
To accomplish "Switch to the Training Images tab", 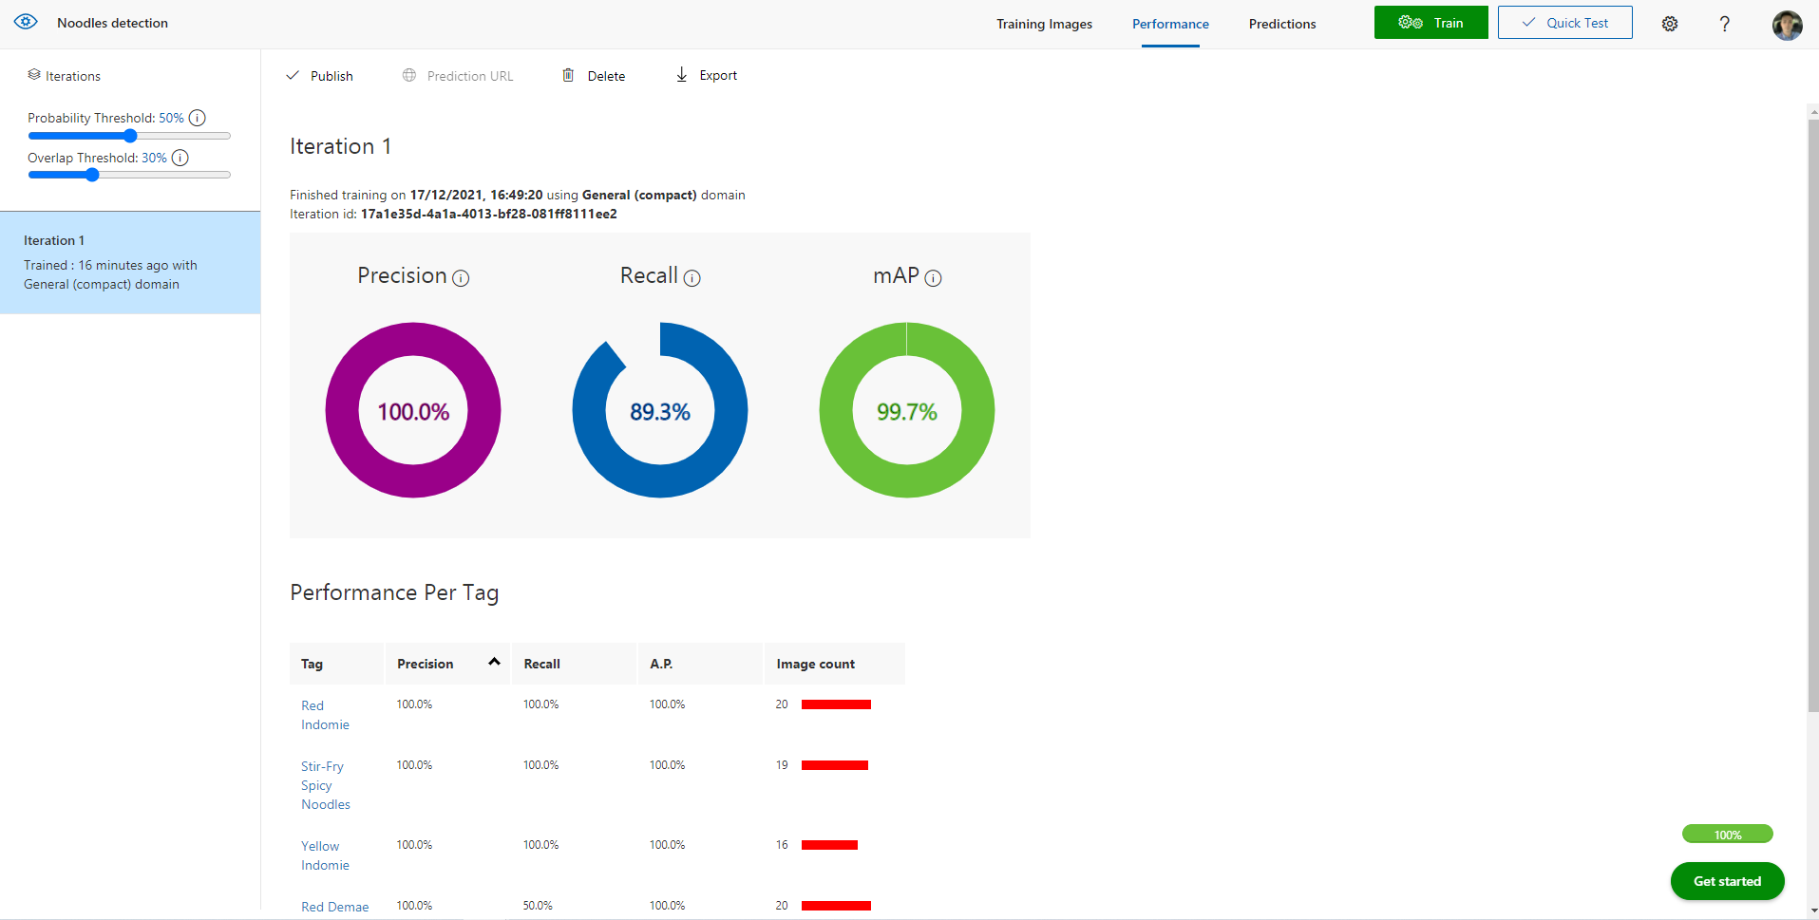I will click(x=1044, y=24).
